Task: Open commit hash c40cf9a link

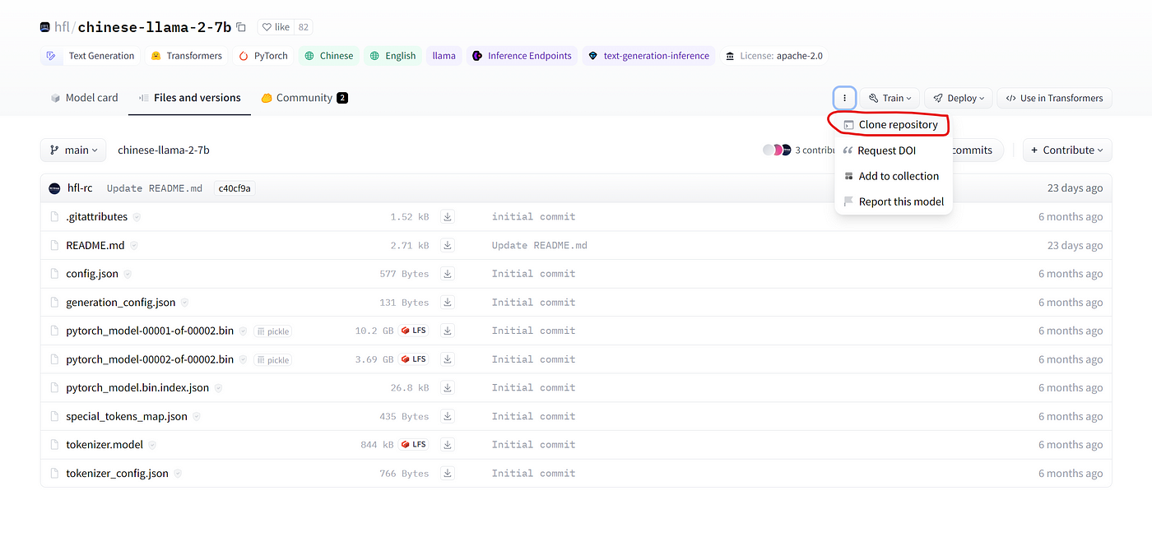Action: [x=235, y=188]
